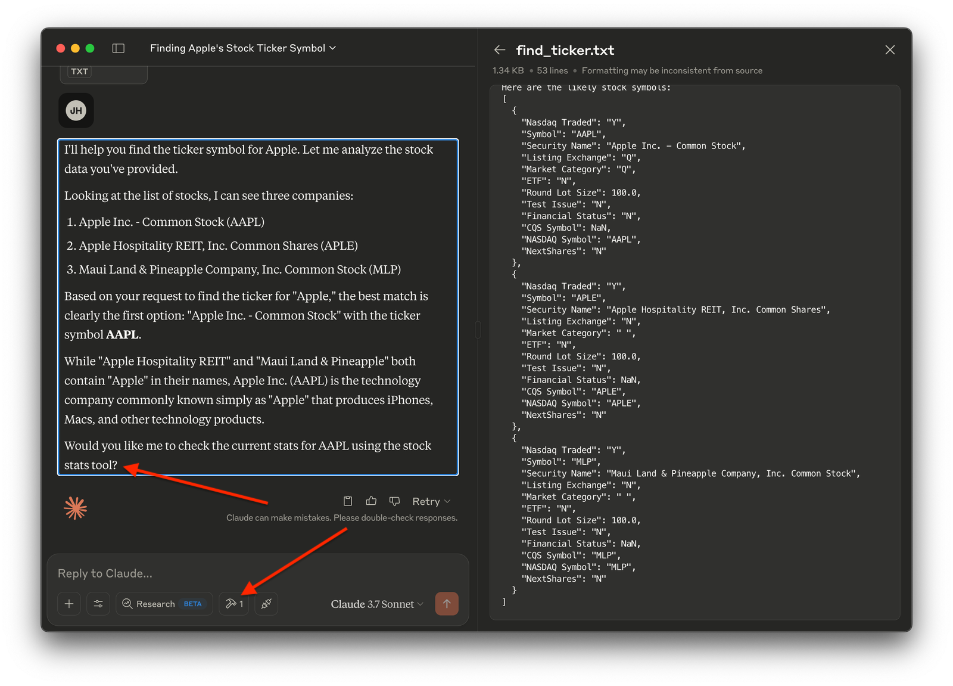Click the find_ticker.txt file title
Image resolution: width=953 pixels, height=686 pixels.
coord(565,51)
